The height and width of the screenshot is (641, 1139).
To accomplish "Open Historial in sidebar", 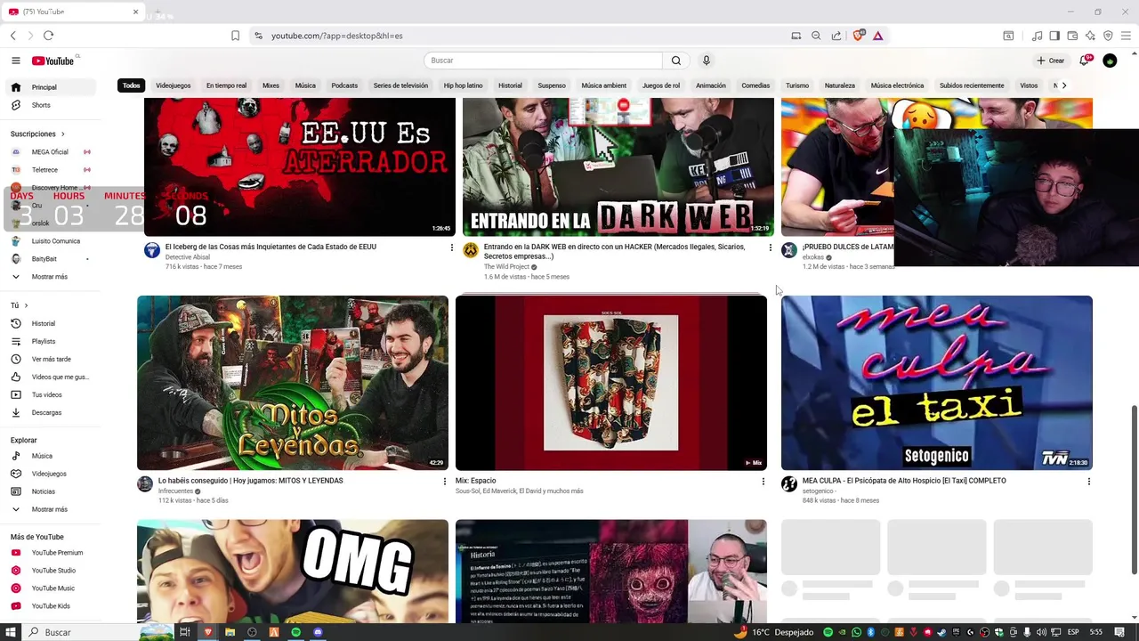I will 53,323.
